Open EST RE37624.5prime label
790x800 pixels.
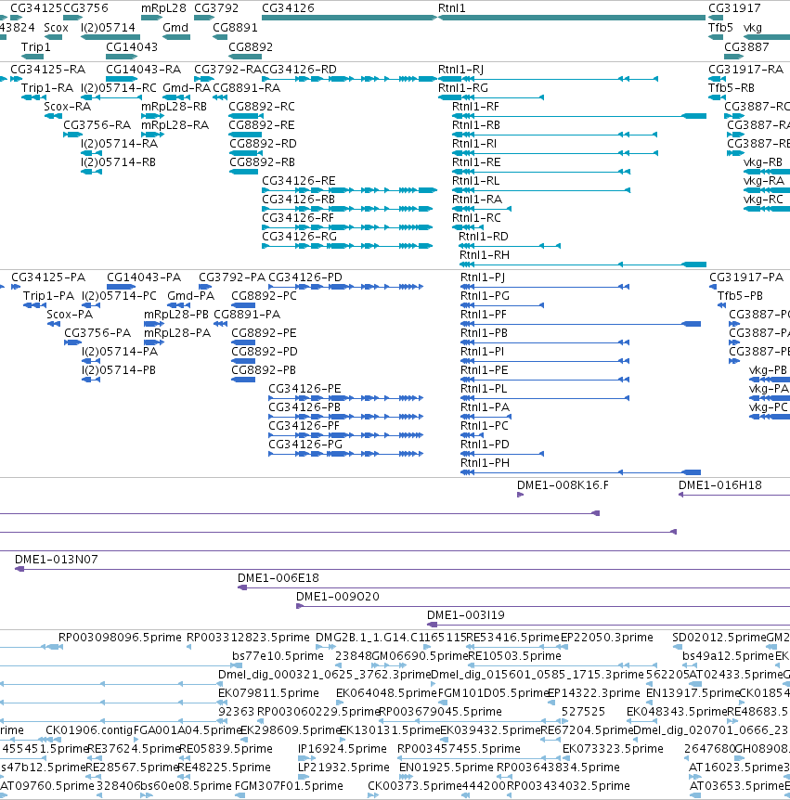[135, 749]
